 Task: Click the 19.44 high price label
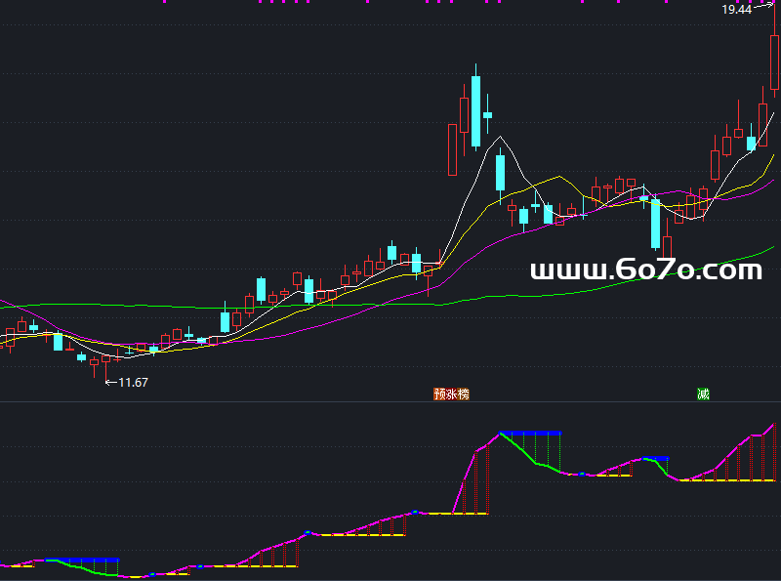(736, 10)
